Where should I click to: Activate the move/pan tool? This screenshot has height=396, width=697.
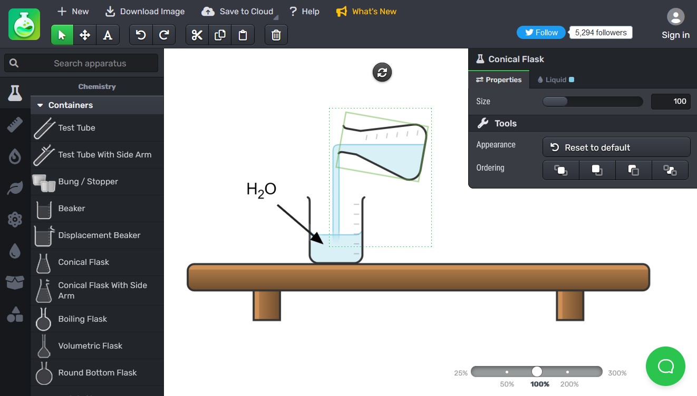tap(85, 35)
